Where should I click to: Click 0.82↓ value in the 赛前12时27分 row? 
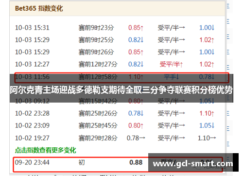(x=136, y=64)
